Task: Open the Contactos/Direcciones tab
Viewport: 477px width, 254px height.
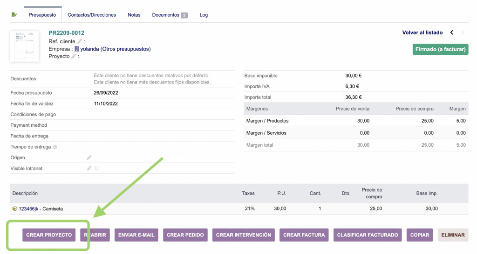Action: [x=92, y=15]
